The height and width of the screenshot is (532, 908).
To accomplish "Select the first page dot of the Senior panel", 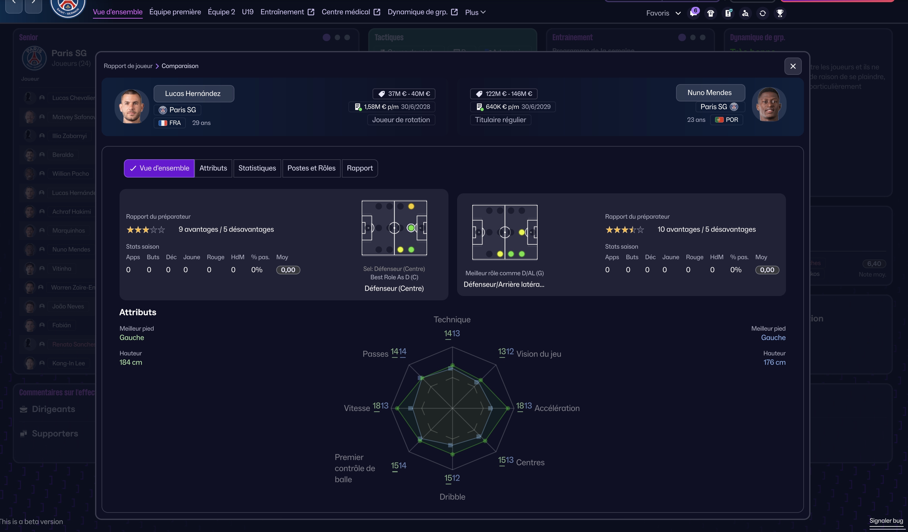I will (x=326, y=37).
